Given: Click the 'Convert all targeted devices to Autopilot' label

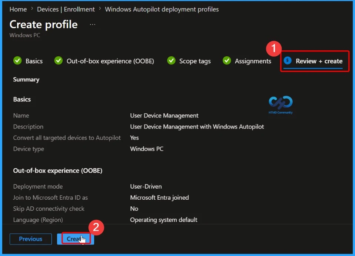Looking at the screenshot, I should pyautogui.click(x=67, y=138).
